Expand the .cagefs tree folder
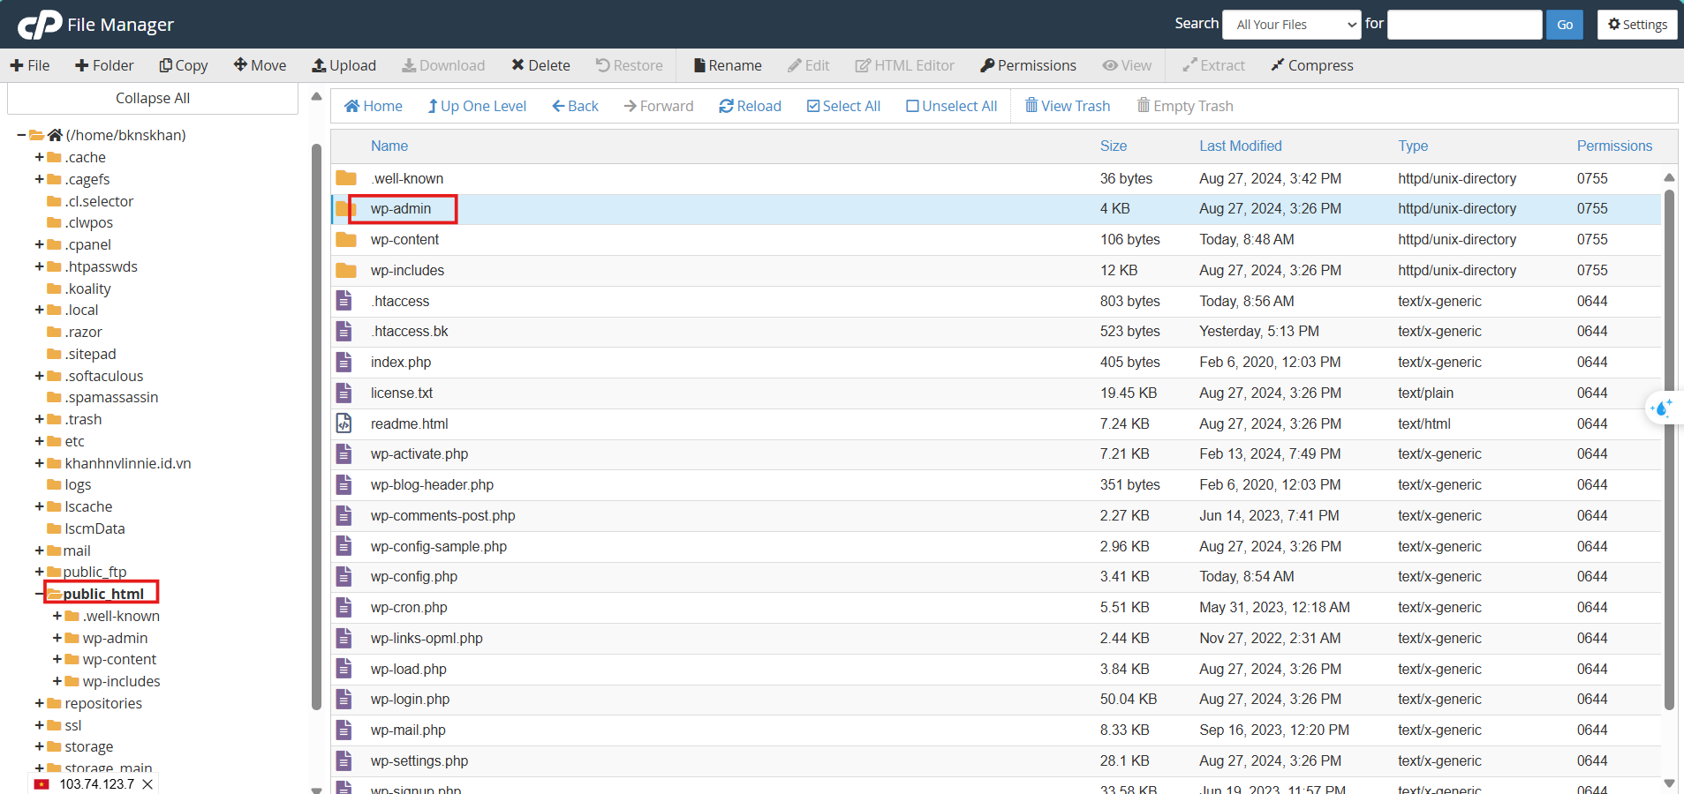Screen dimensions: 1684x794 [39, 179]
